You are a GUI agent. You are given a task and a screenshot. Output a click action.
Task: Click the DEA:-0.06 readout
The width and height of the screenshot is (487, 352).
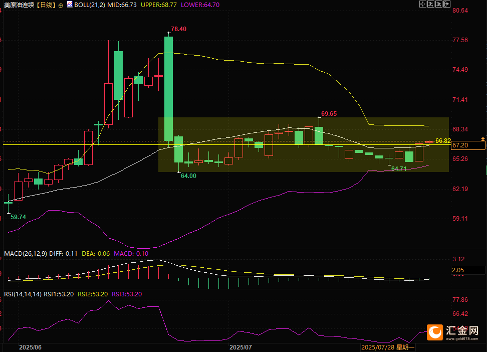[96, 253]
